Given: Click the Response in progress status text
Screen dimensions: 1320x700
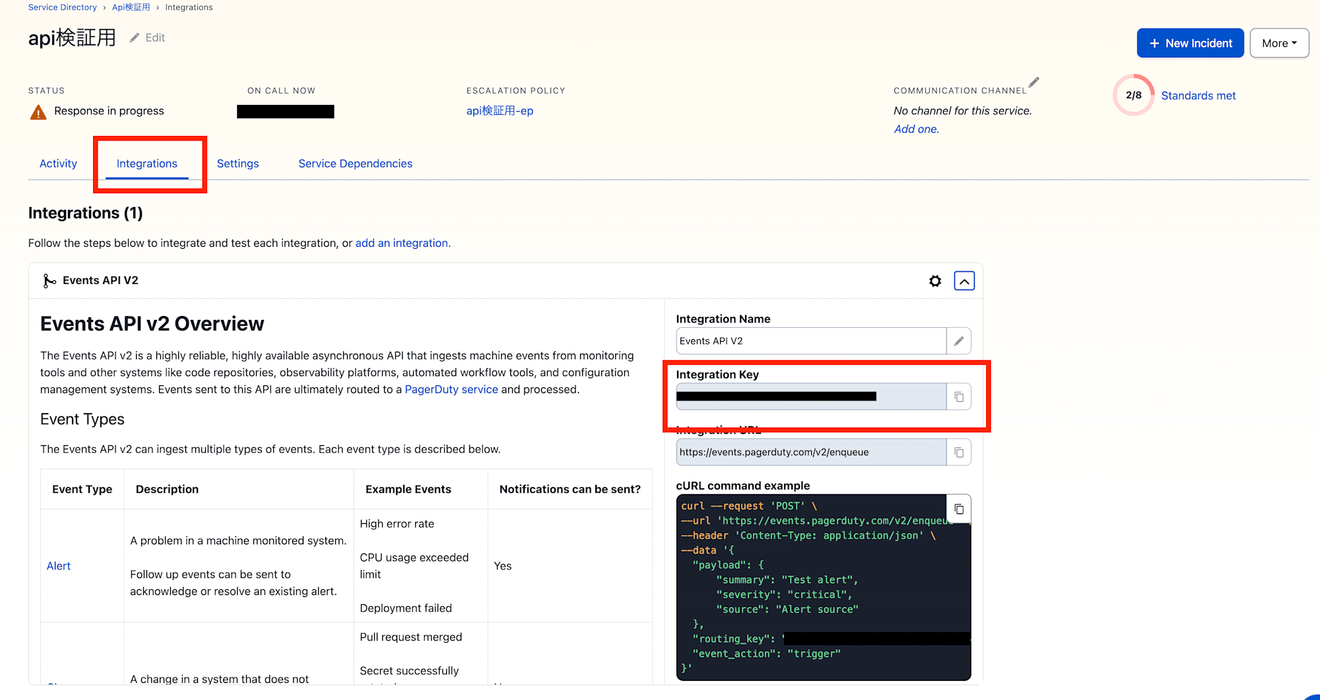Looking at the screenshot, I should point(109,111).
